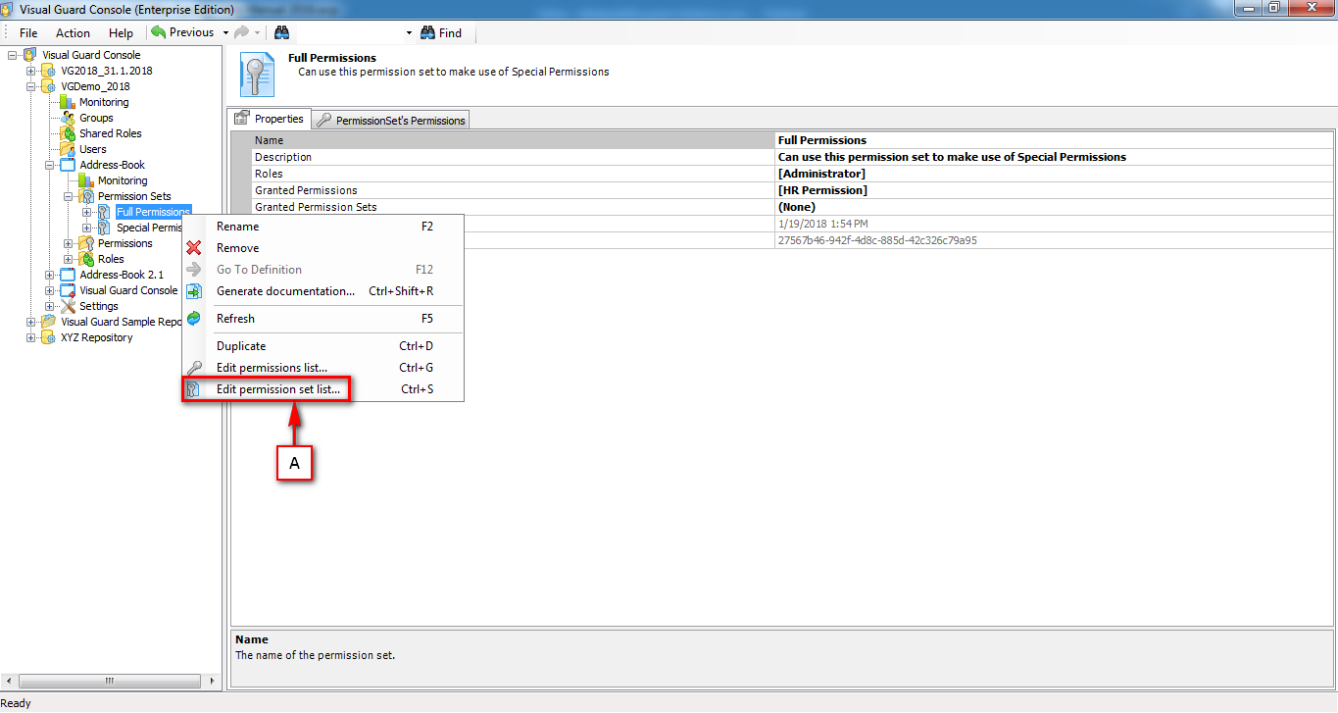Expand the XYZ Repository node

(30, 337)
